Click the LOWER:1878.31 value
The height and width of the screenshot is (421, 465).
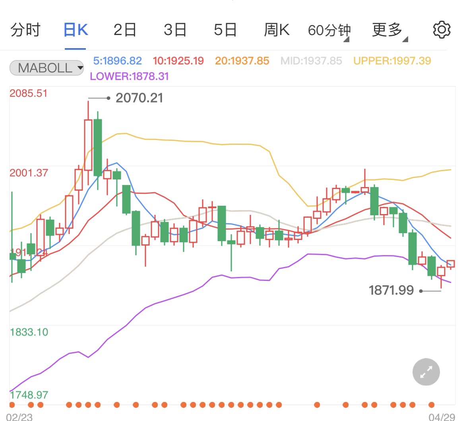click(x=129, y=76)
